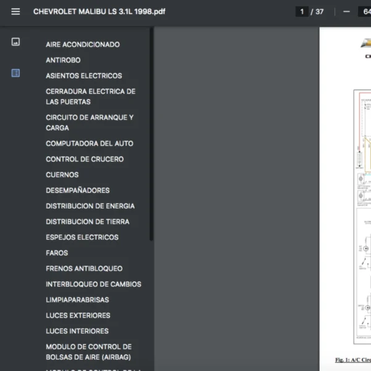The width and height of the screenshot is (371, 371).
Task: Open the FAROS bookmark
Action: coord(57,253)
